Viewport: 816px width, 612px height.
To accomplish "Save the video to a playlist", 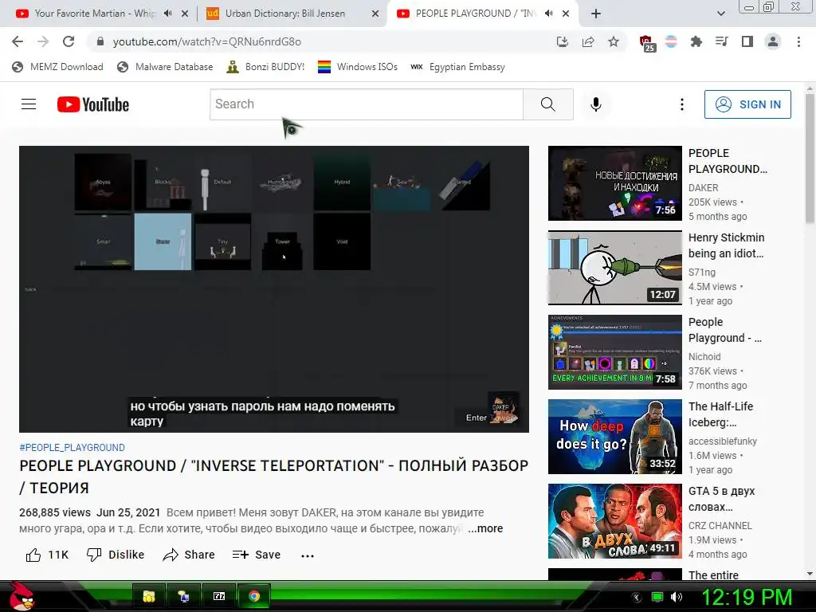I will point(256,555).
